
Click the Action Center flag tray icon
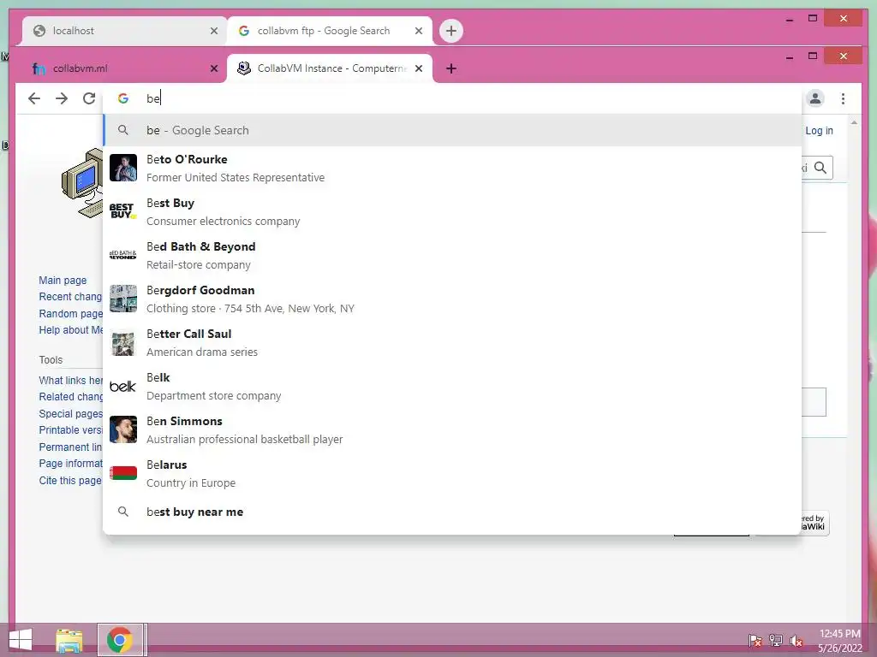pos(755,640)
